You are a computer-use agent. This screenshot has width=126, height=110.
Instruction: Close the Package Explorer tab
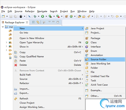click(x=27, y=22)
